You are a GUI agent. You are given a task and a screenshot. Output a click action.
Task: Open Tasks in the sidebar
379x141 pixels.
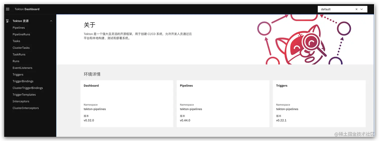coord(16,41)
